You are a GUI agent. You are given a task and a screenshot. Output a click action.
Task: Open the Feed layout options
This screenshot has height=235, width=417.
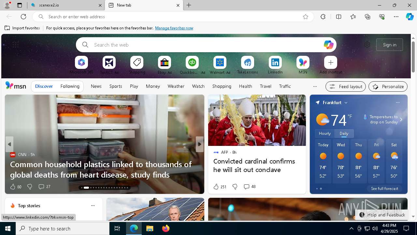[346, 86]
